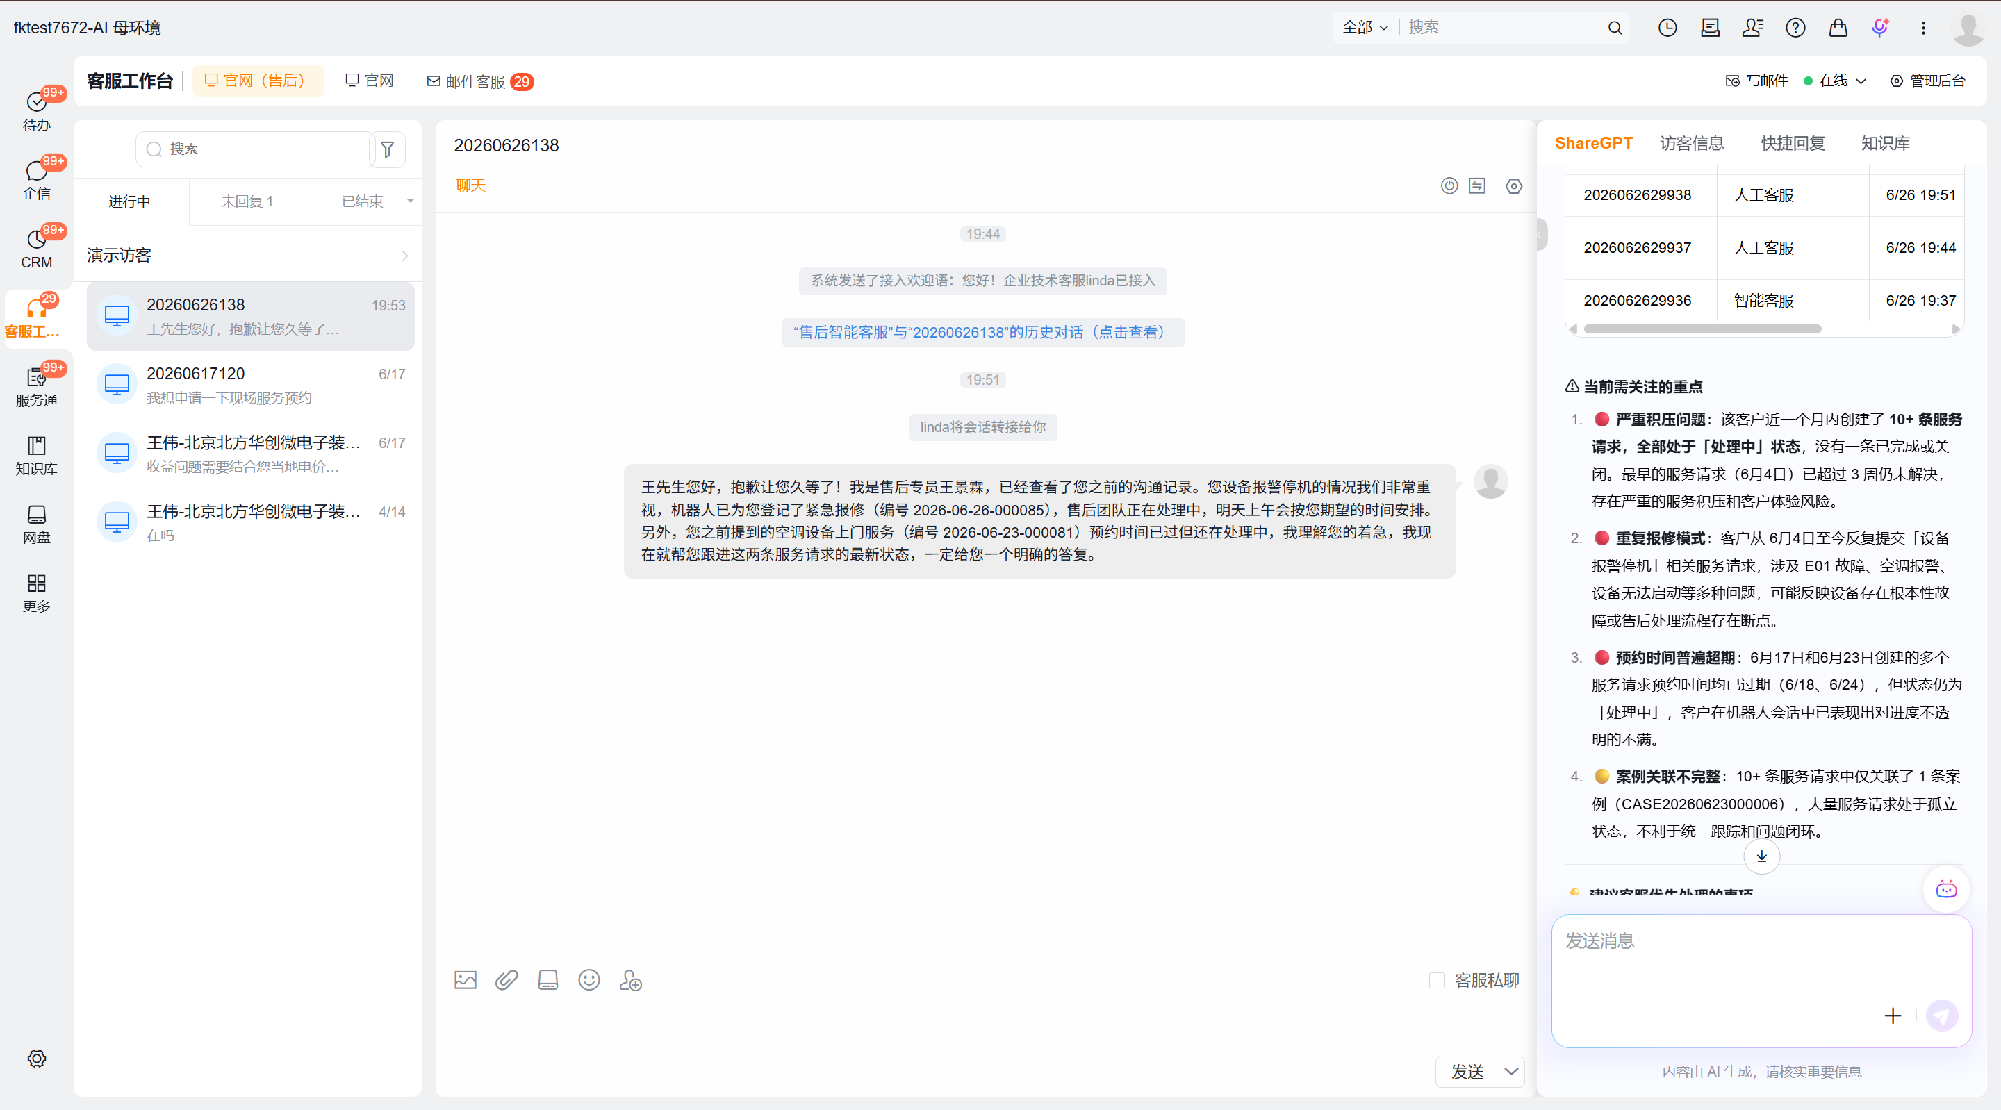Switch to the 邮件客服 tab
Viewport: 2001px width, 1110px height.
tap(479, 81)
